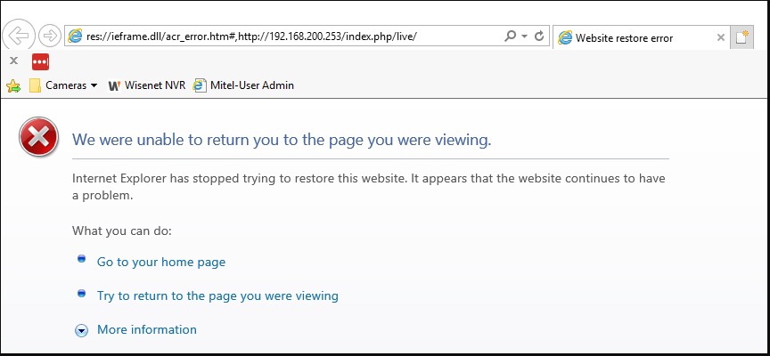
Task: Open the Mitel-User Admin bookmark
Action: [x=243, y=85]
